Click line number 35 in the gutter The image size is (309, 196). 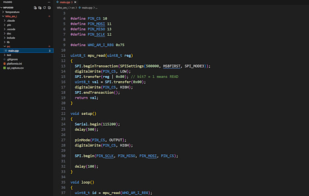coord(63,182)
